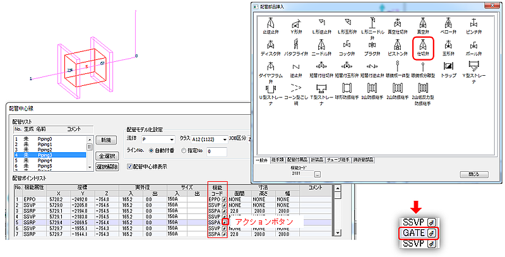Switch to the 継手類 tab
The image size is (505, 257).
(x=278, y=160)
